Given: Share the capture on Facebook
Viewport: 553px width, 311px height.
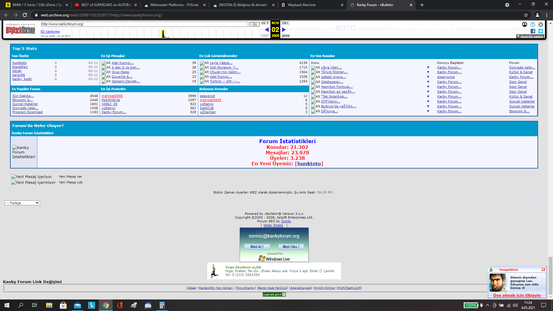Looking at the screenshot, I should [533, 31].
